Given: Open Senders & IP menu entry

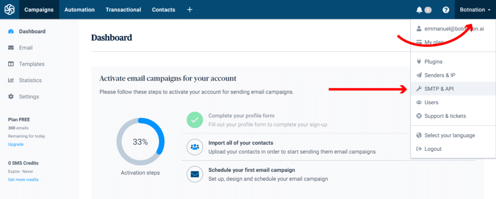Looking at the screenshot, I should coord(439,75).
